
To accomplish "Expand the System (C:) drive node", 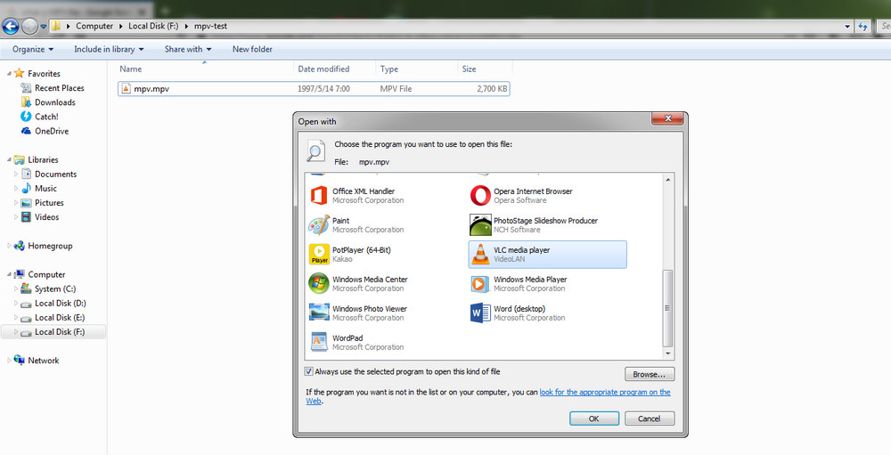I will (x=16, y=288).
